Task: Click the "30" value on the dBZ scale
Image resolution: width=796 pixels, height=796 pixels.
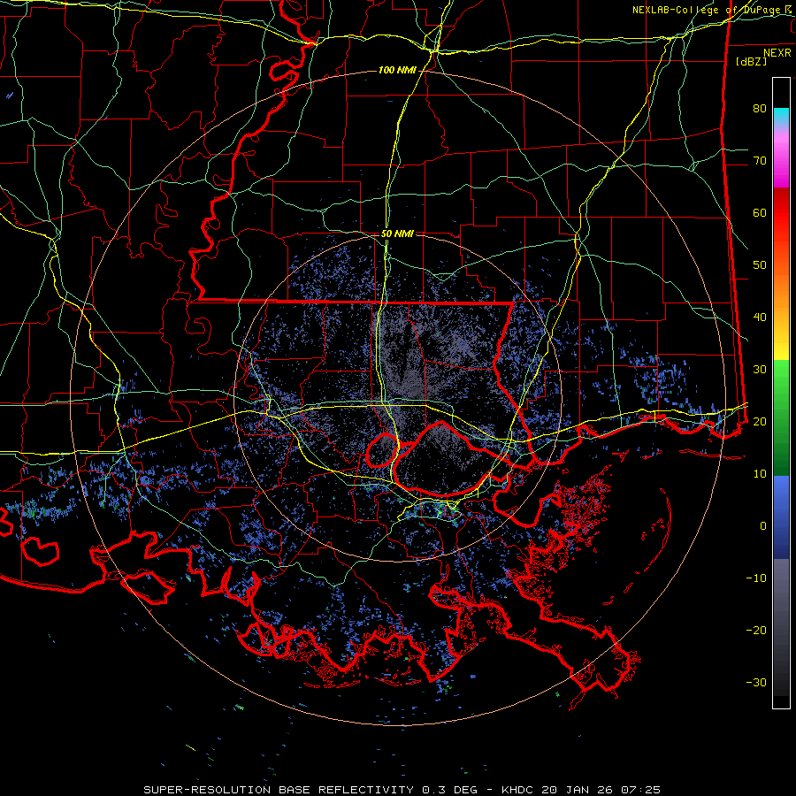Action: click(760, 369)
